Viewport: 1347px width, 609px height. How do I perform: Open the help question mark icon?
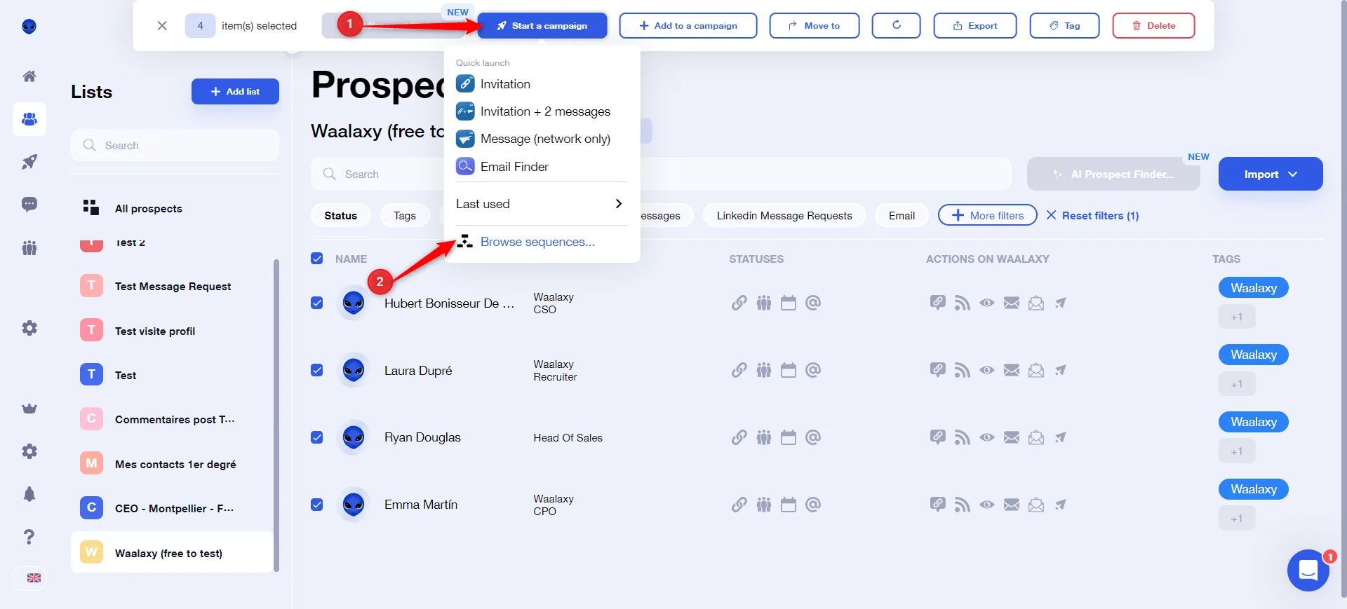(29, 537)
